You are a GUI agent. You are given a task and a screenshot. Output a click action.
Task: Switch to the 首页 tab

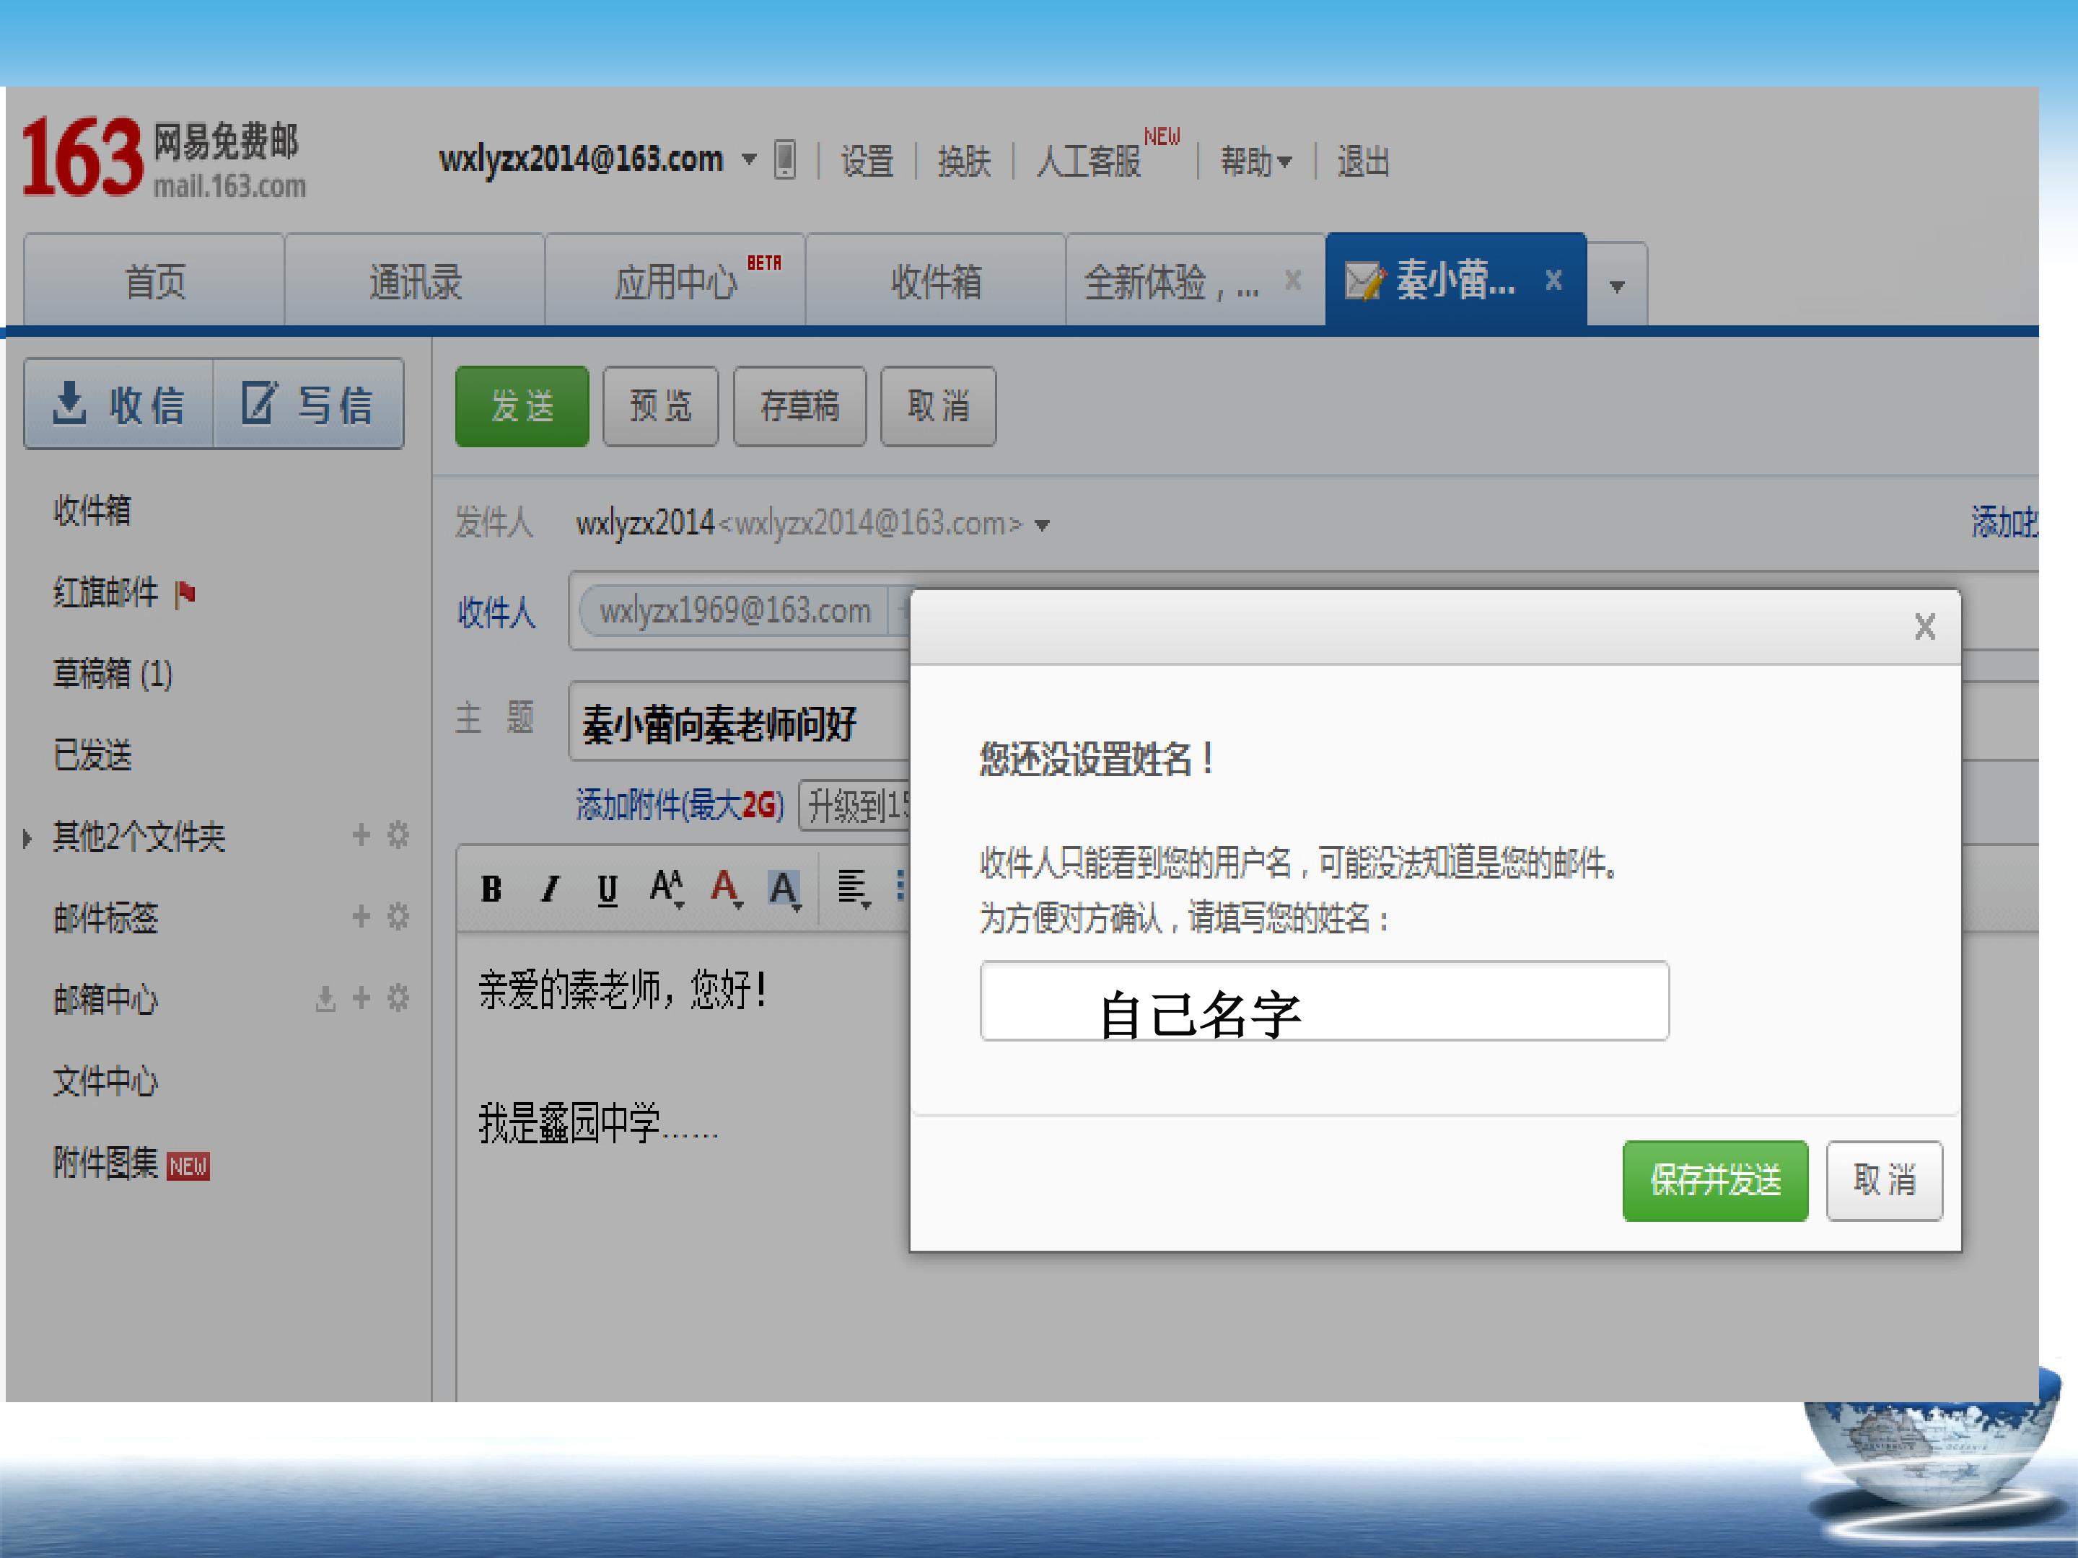(155, 281)
